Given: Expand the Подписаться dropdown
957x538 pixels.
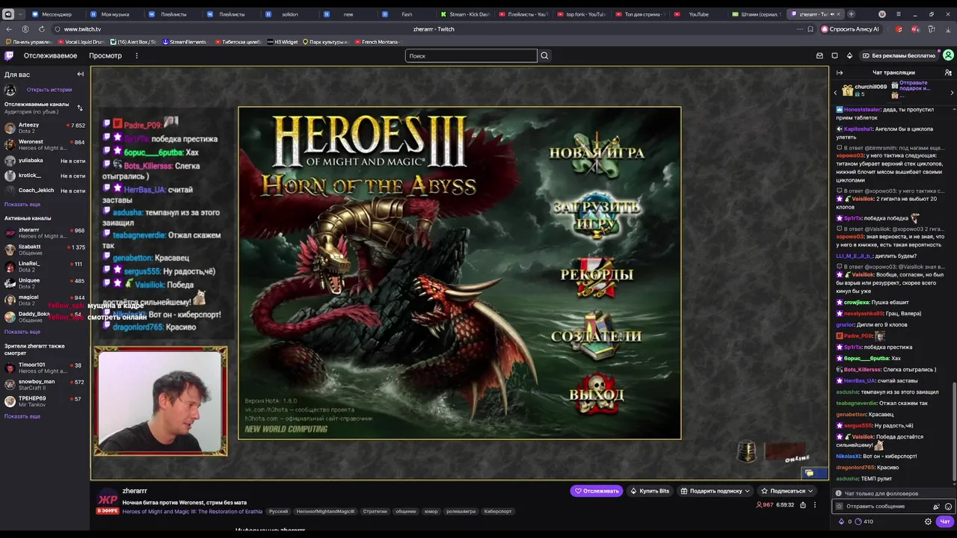Looking at the screenshot, I should (810, 491).
